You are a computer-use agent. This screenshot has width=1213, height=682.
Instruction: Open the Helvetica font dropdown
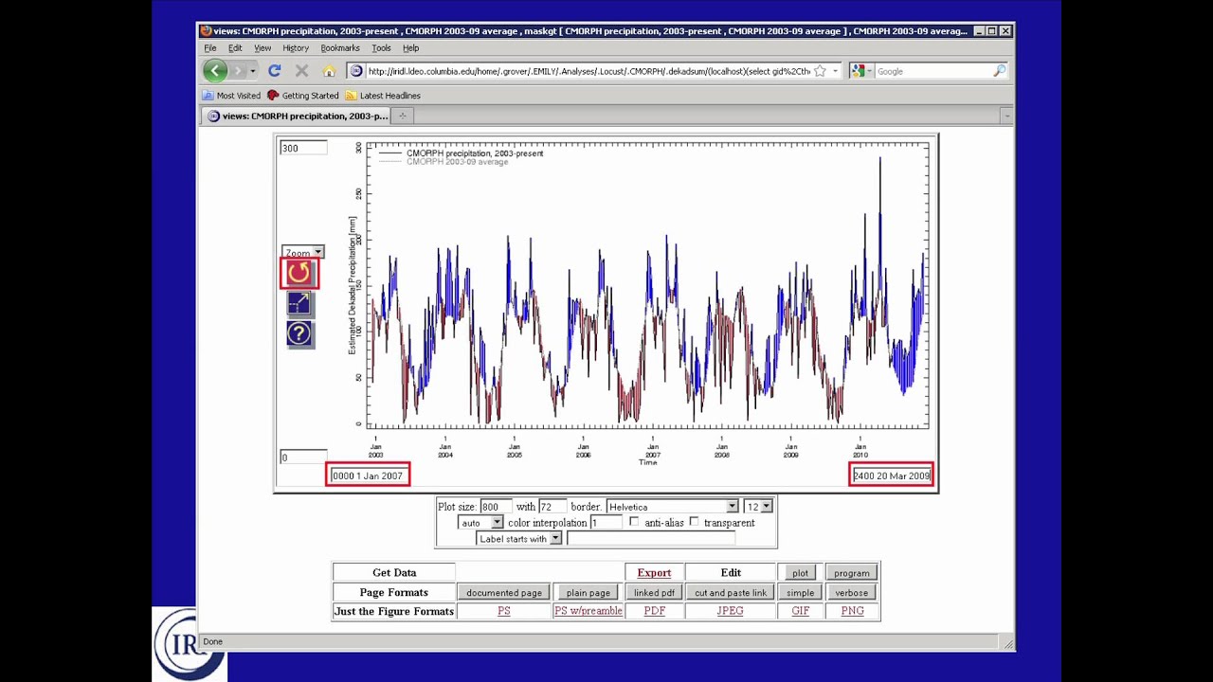point(672,507)
